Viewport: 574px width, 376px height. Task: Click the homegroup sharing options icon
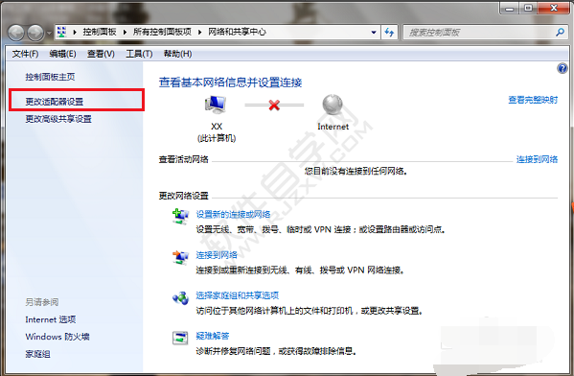coord(180,298)
